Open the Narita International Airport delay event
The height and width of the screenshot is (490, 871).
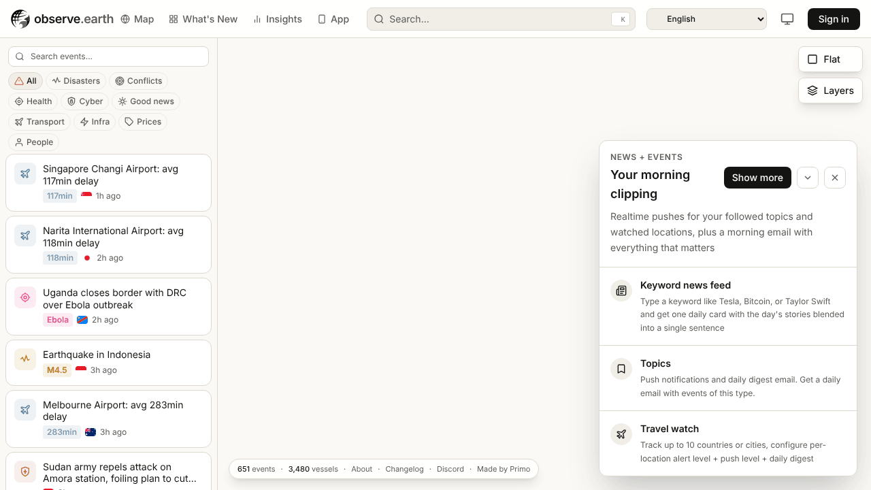pos(108,244)
